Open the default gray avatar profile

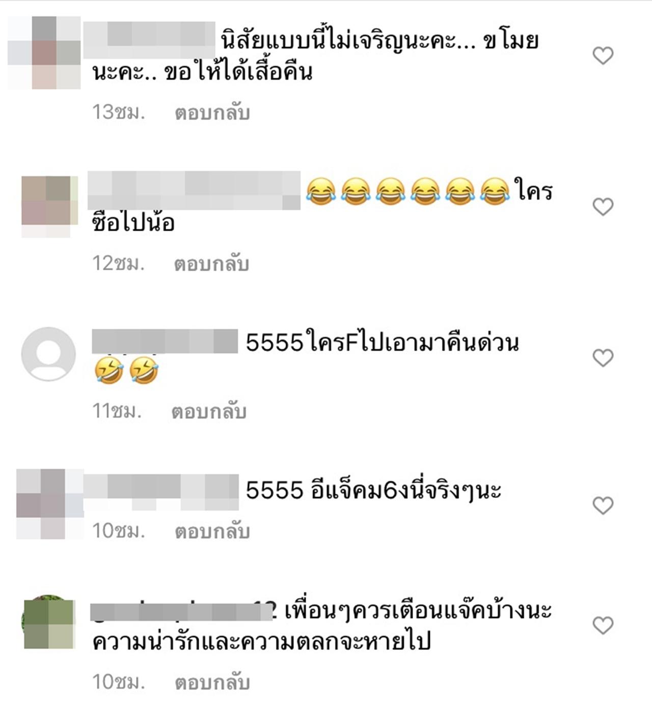[48, 354]
